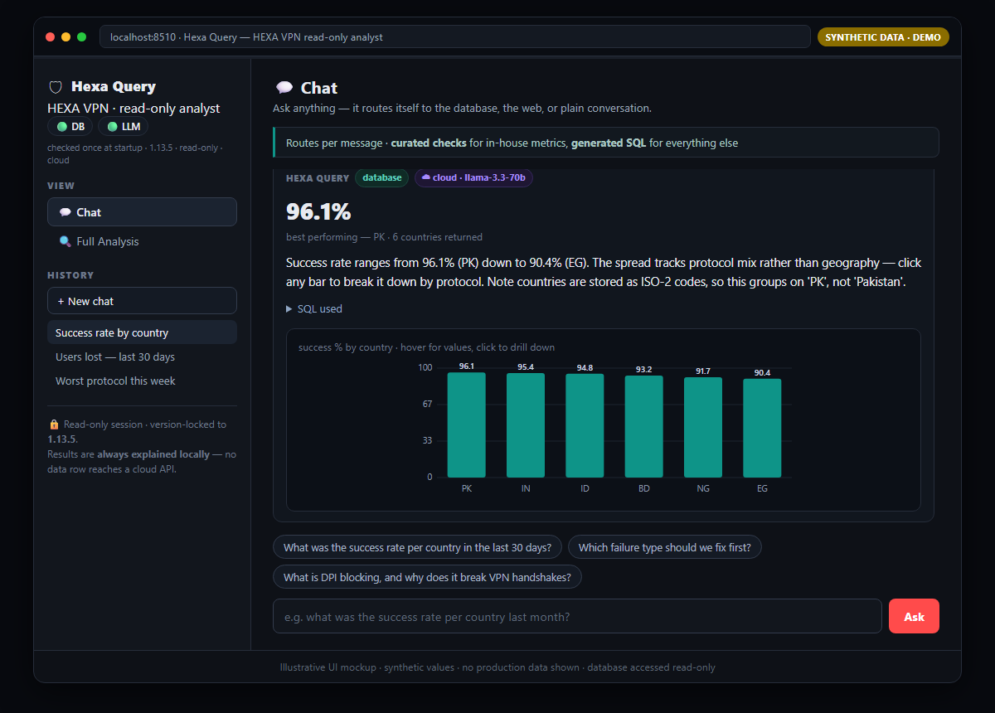995x713 pixels.
Task: Click the chart caption success % by country
Action: 426,347
